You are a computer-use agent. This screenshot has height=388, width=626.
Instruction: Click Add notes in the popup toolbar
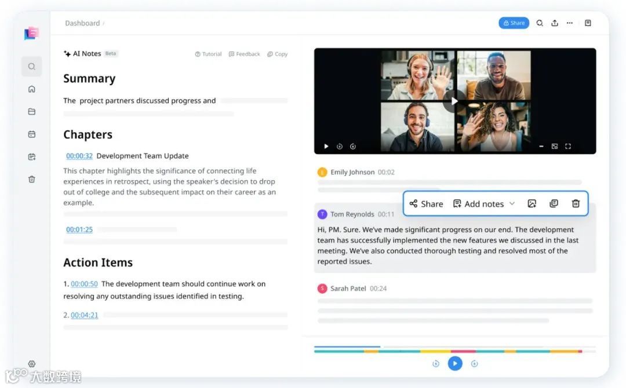point(478,204)
